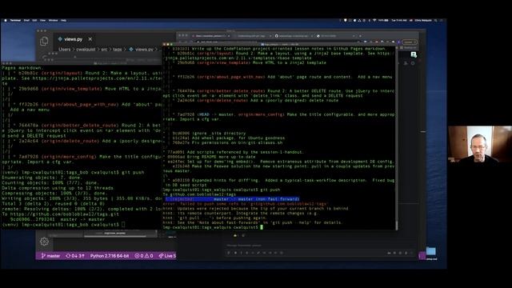This screenshot has height=288, width=512.
Task: Select the GitHub tab in the browser window
Action: coord(294,36)
